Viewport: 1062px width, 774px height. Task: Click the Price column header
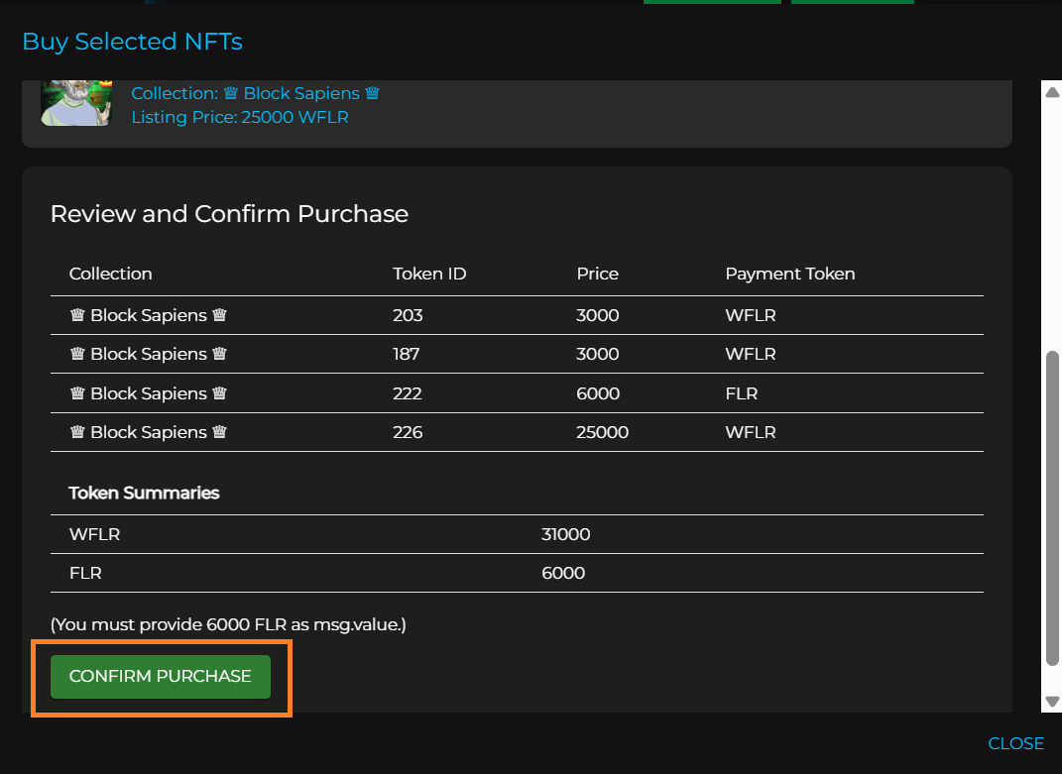[597, 274]
